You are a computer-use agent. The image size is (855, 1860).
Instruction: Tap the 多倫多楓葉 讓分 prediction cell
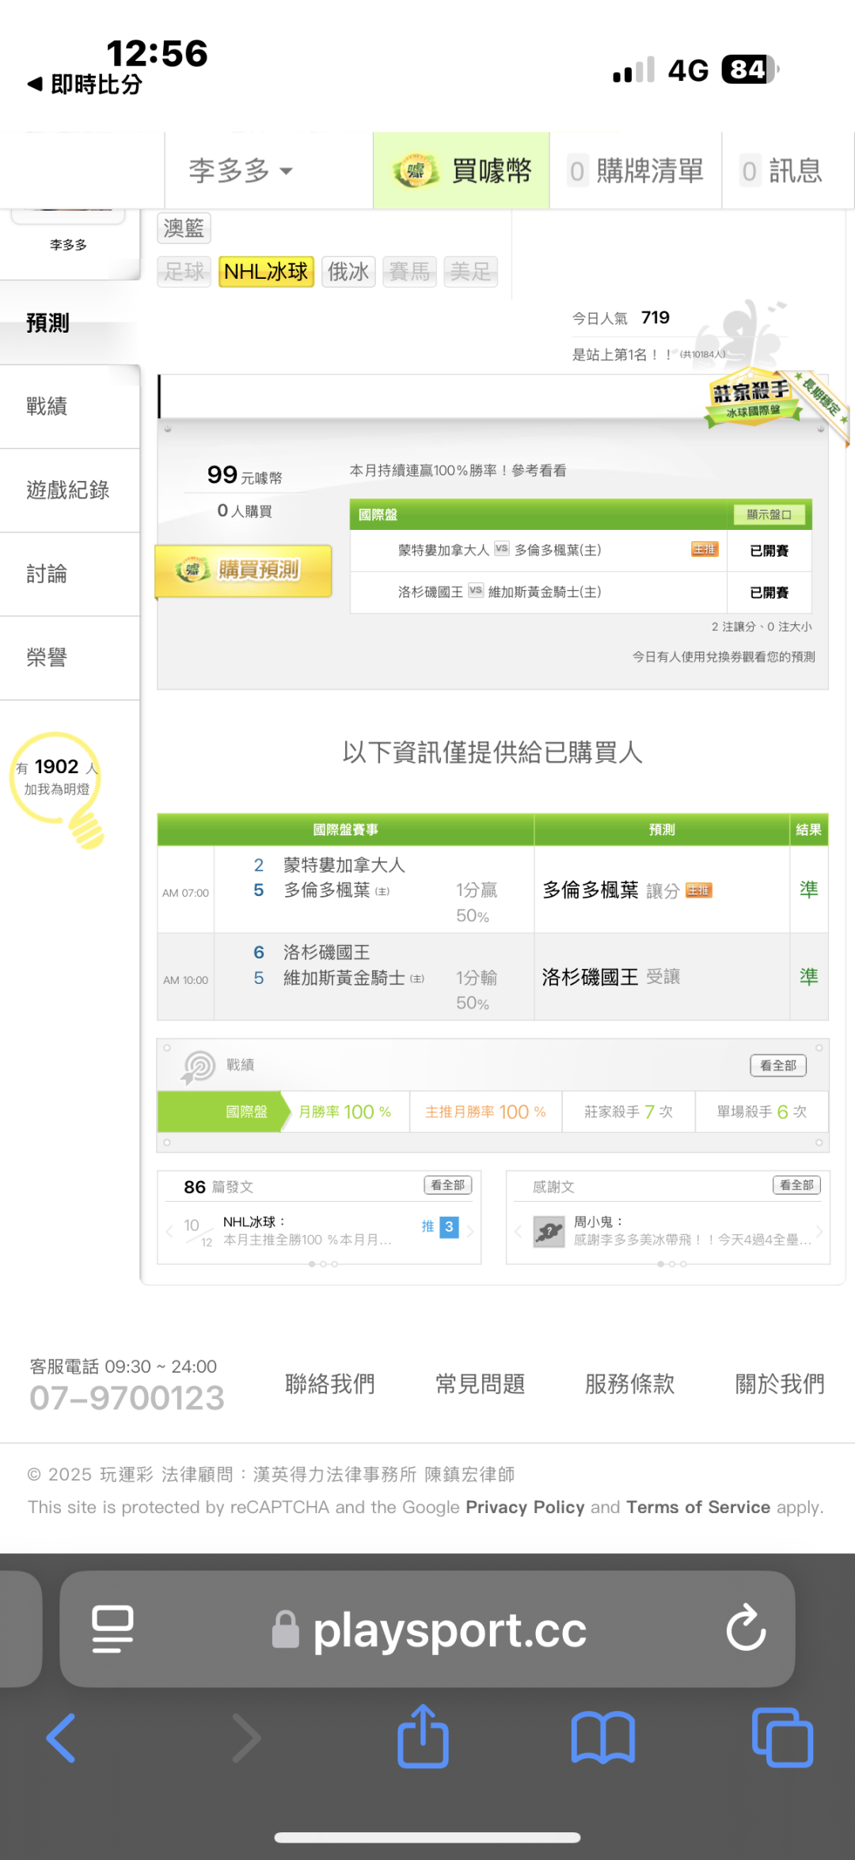coord(662,890)
